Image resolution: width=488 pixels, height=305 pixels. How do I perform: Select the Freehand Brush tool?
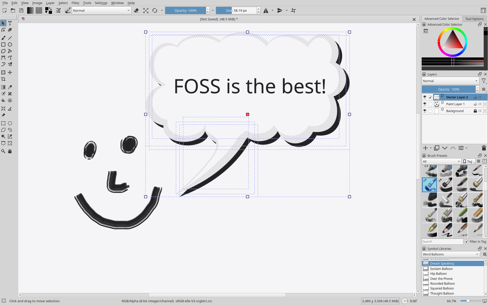(3, 38)
